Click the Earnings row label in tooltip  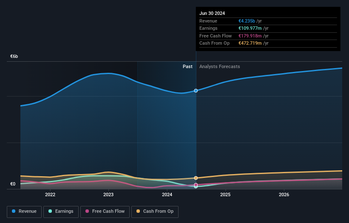208,28
